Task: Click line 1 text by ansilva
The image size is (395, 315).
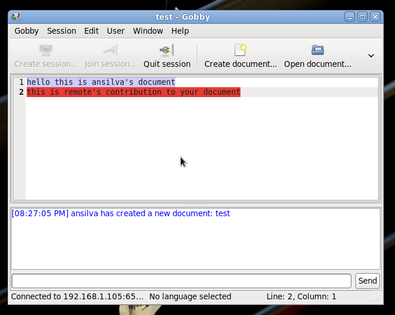Action: click(x=100, y=82)
